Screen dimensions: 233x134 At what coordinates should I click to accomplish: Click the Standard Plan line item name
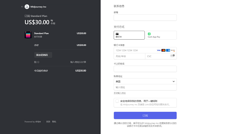pos(41,33)
